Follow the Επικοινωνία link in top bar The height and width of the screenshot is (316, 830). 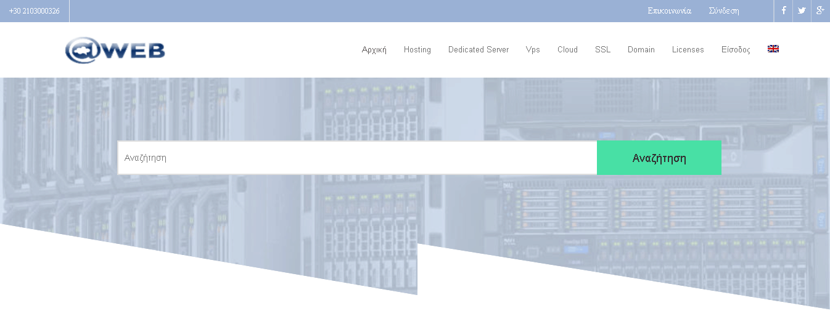coord(669,11)
